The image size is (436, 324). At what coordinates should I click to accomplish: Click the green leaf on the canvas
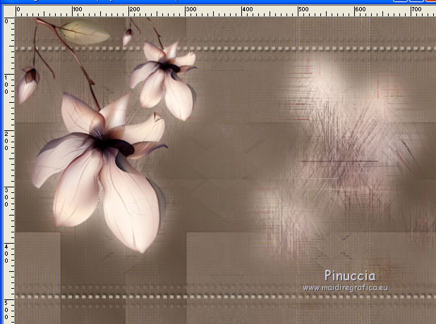85,33
